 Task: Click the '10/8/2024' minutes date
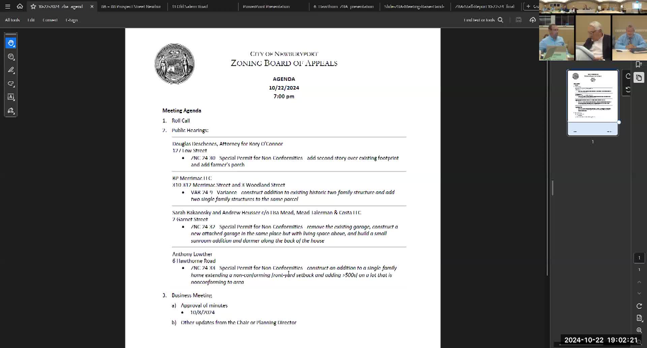click(202, 312)
